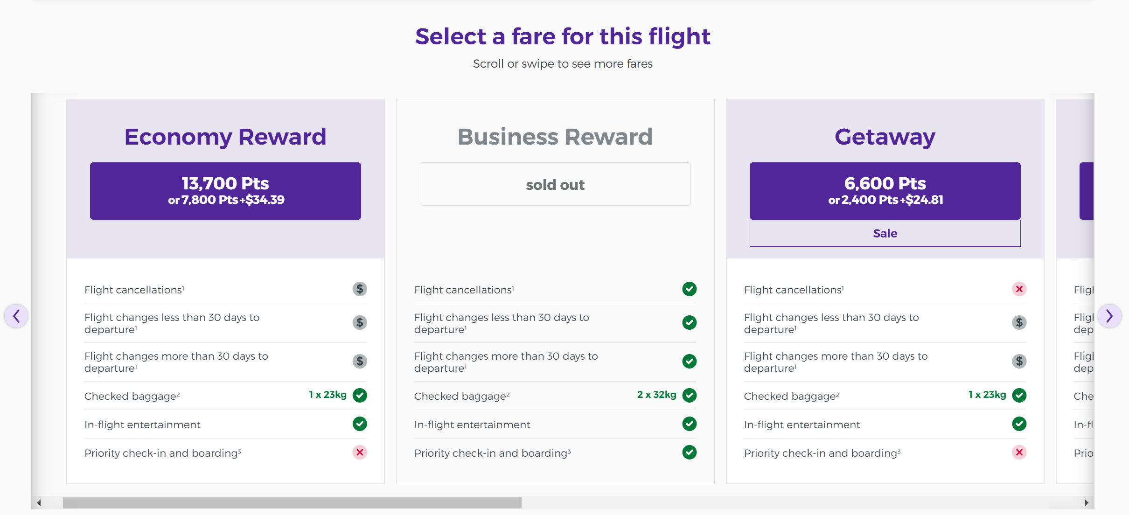Click the grey horizontal scrollbar thumb
This screenshot has width=1129, height=515.
(292, 502)
